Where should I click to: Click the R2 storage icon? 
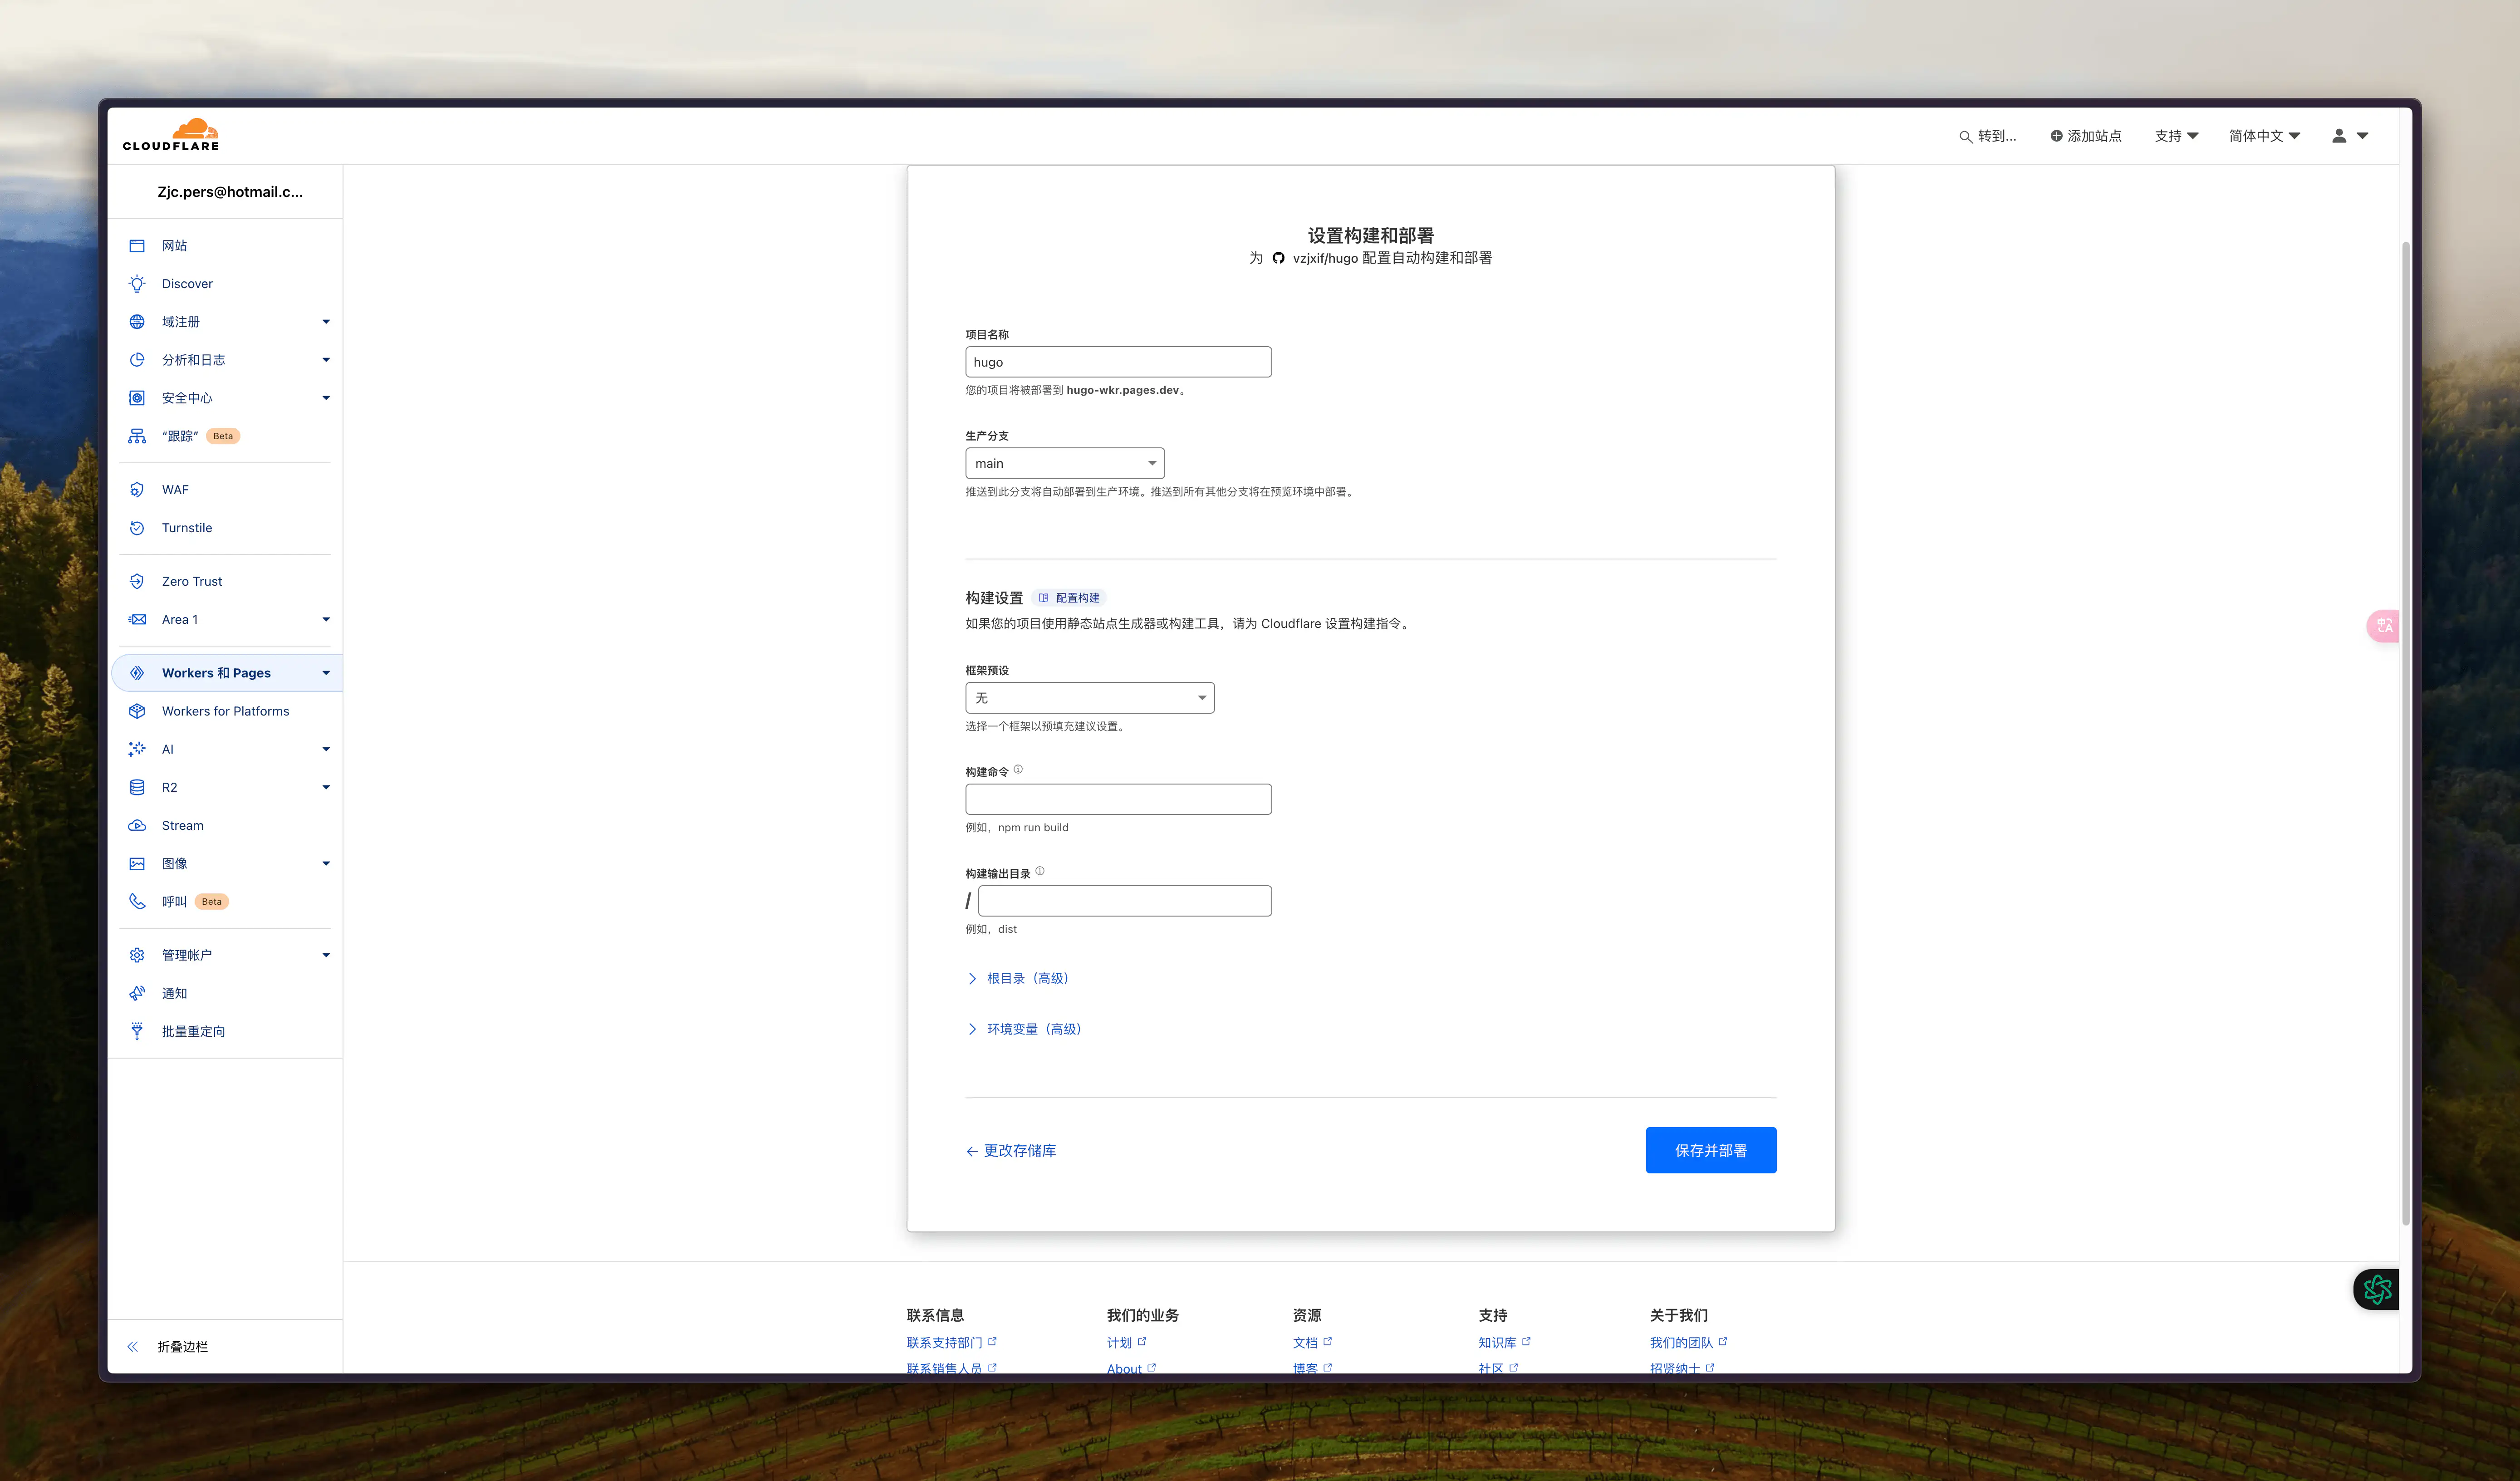(x=139, y=786)
